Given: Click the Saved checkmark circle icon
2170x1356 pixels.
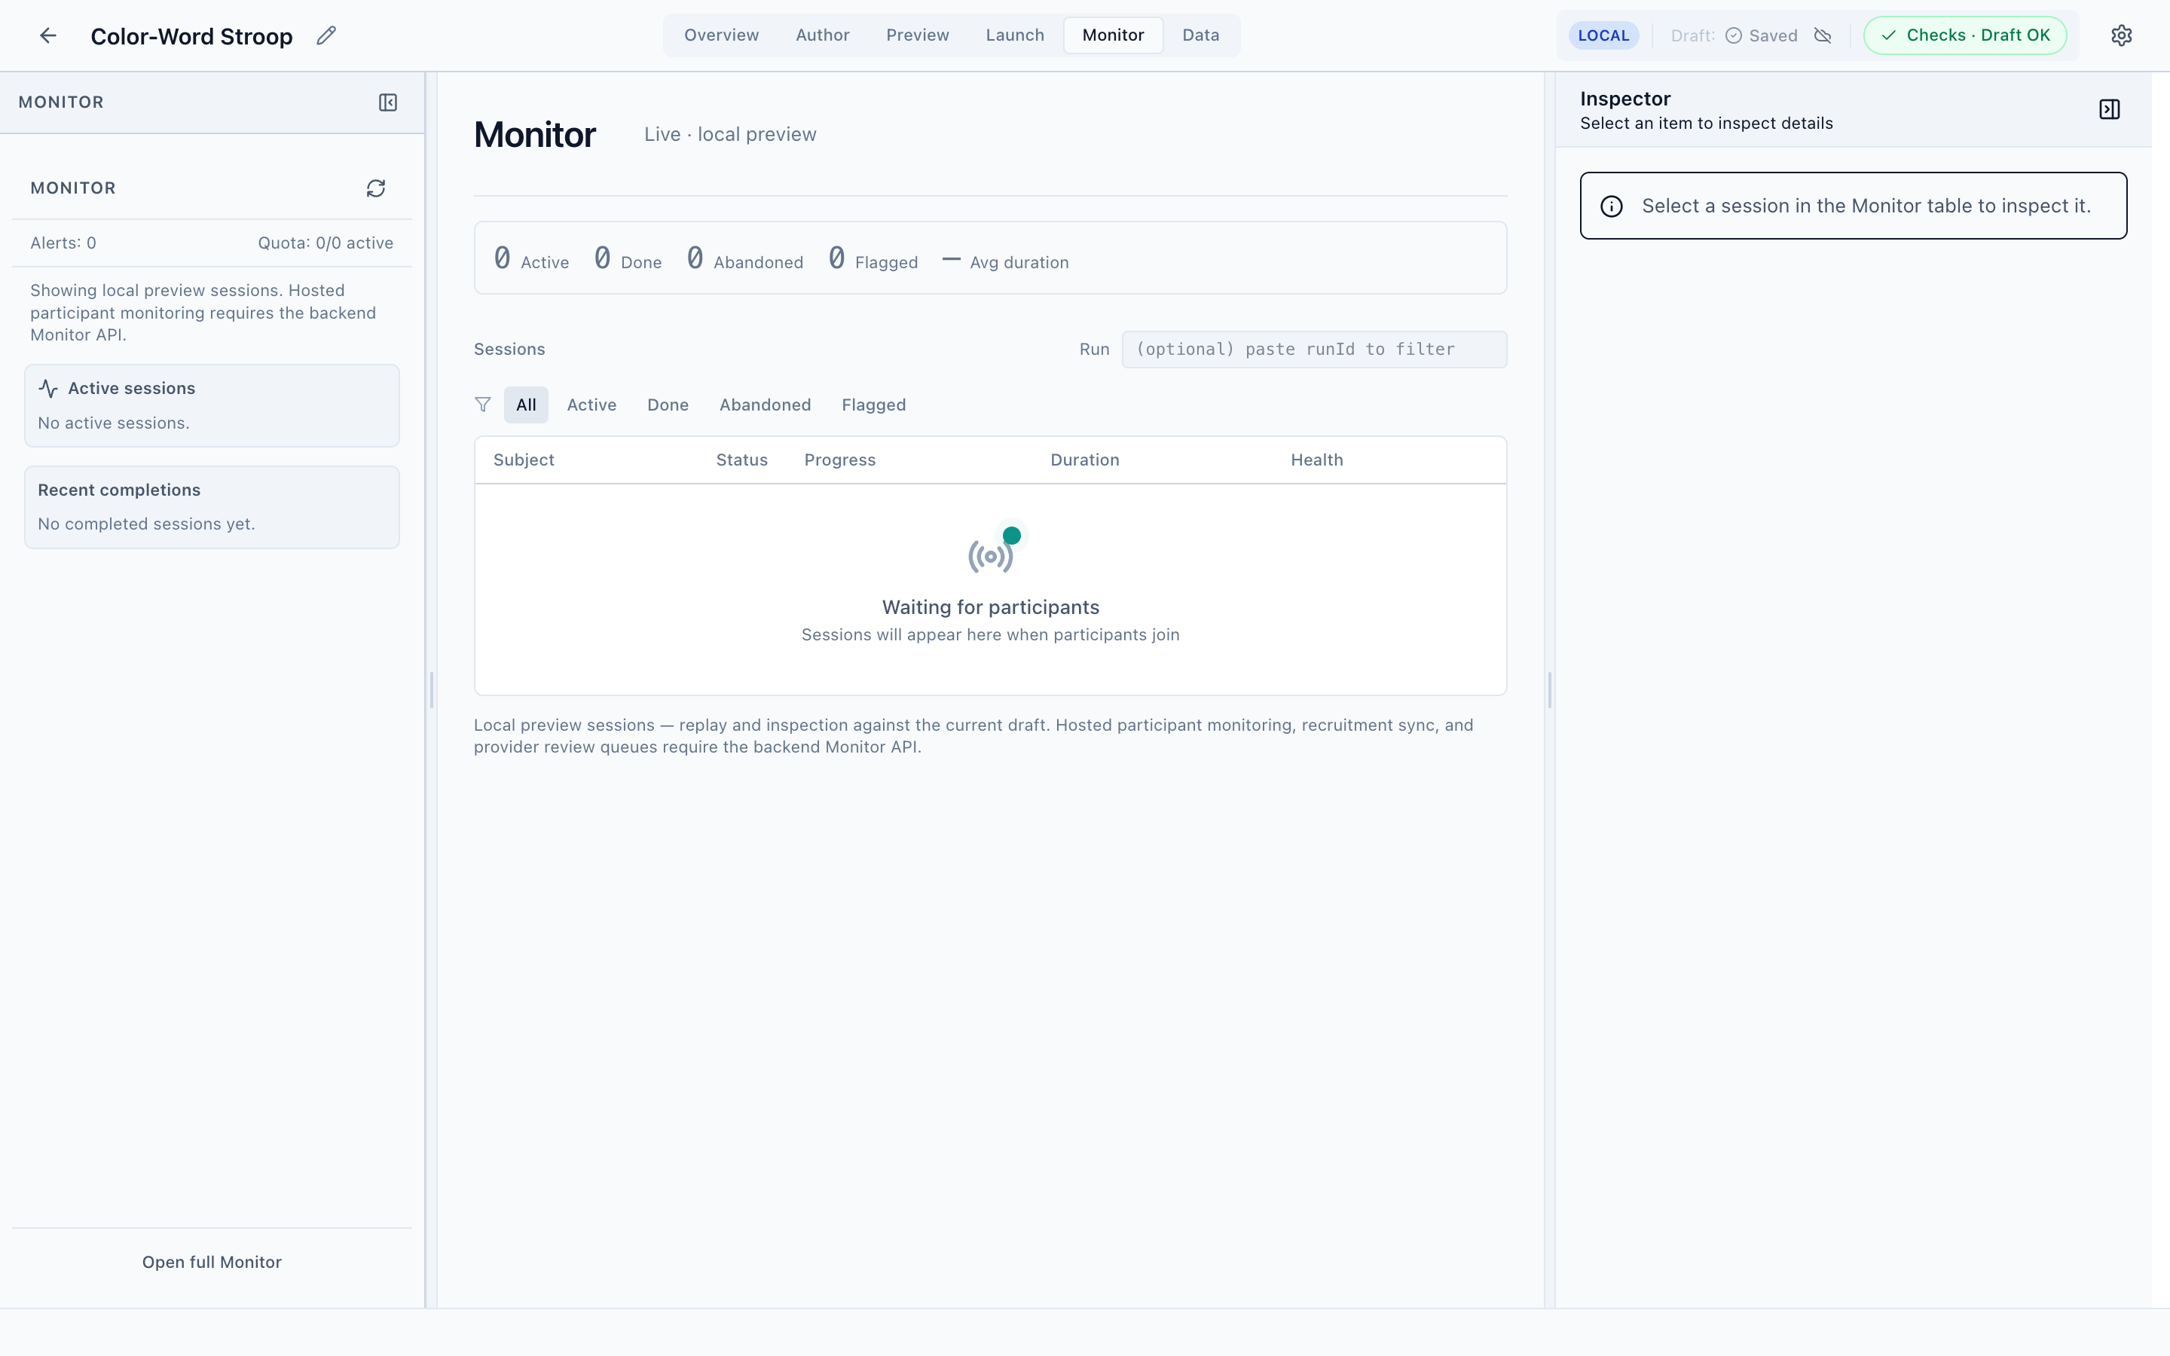Looking at the screenshot, I should pyautogui.click(x=1733, y=35).
